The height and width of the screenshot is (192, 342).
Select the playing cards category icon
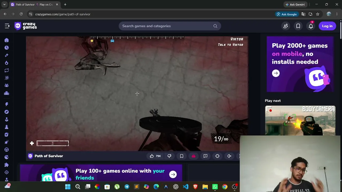(x=7, y=134)
